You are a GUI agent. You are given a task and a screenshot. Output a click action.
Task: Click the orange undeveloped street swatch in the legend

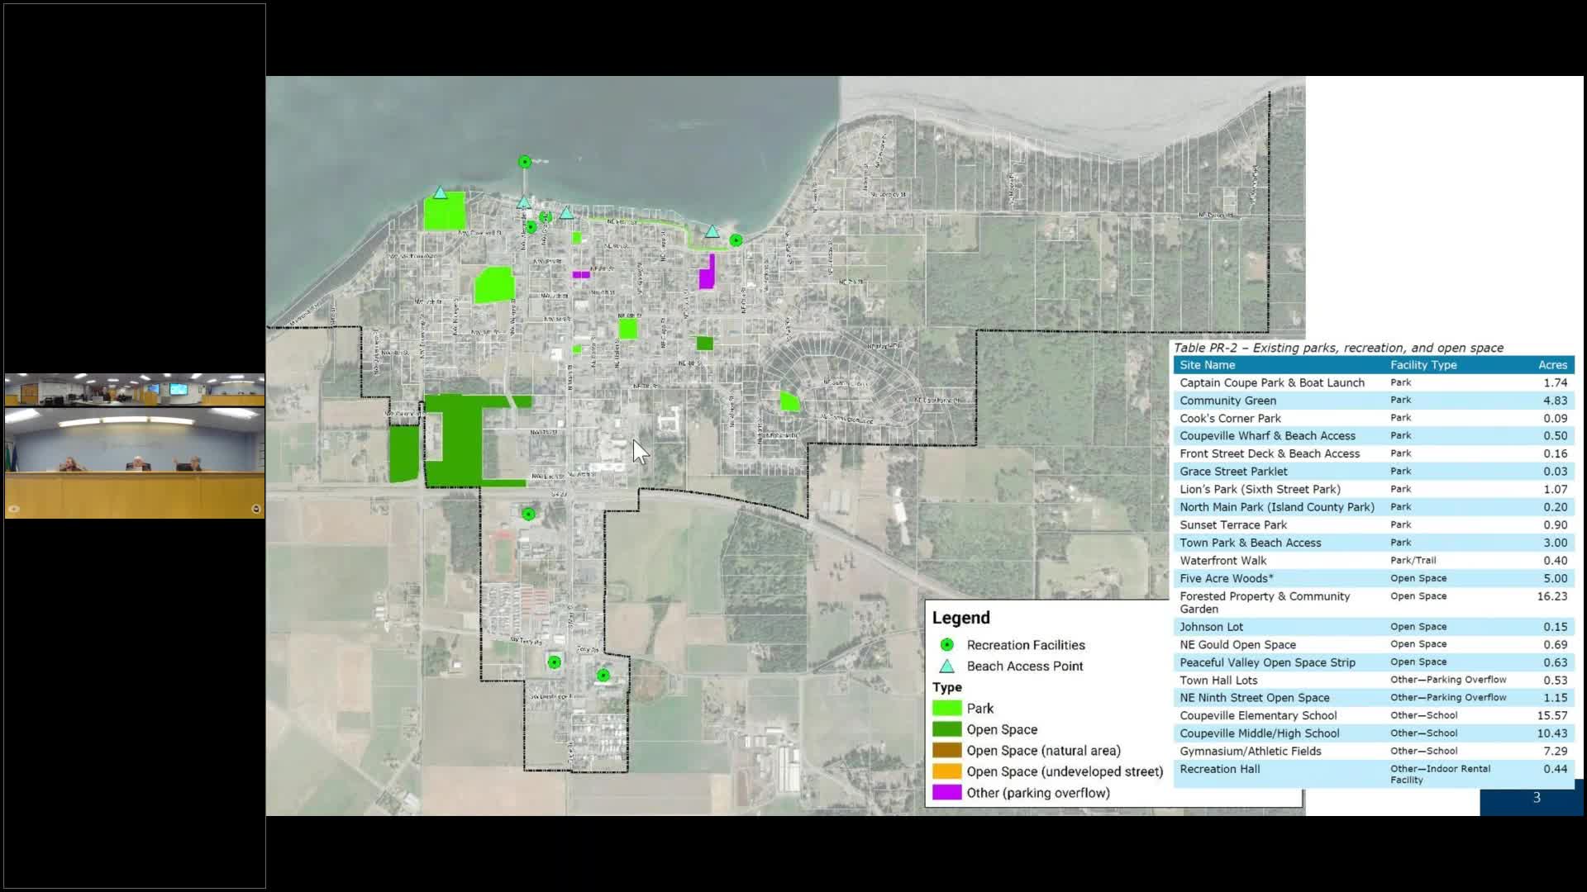click(x=947, y=771)
